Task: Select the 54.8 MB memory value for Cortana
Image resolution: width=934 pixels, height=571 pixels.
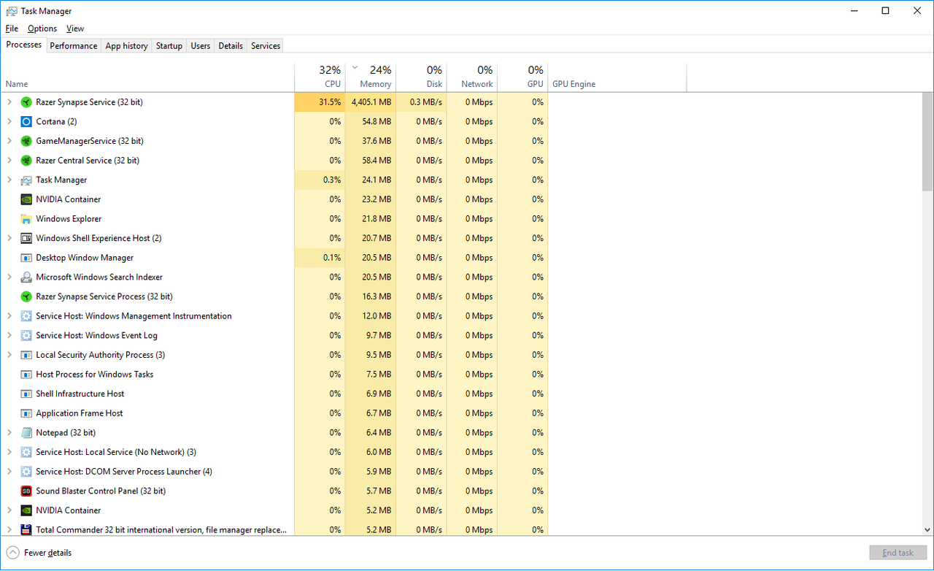Action: click(x=371, y=122)
